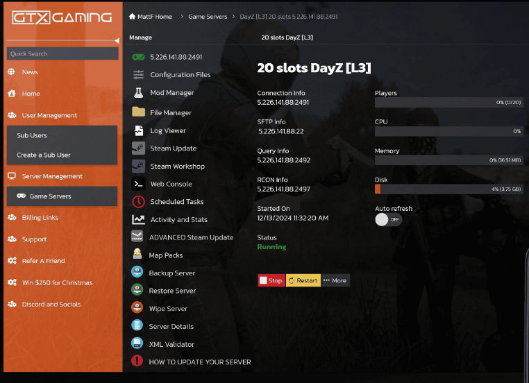Click the News globe icon in sidebar

pos(12,72)
